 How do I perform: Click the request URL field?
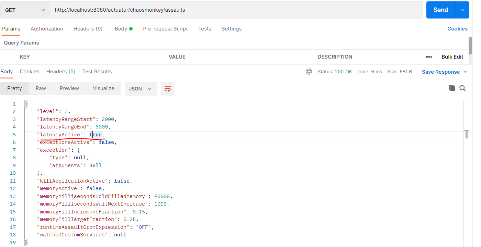(x=236, y=10)
